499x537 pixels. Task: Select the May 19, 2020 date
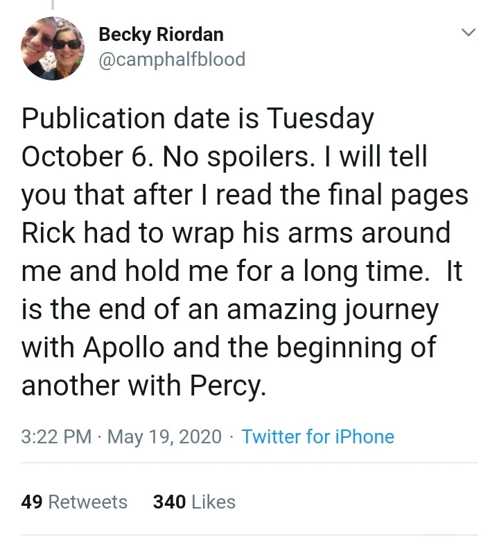pyautogui.click(x=165, y=437)
